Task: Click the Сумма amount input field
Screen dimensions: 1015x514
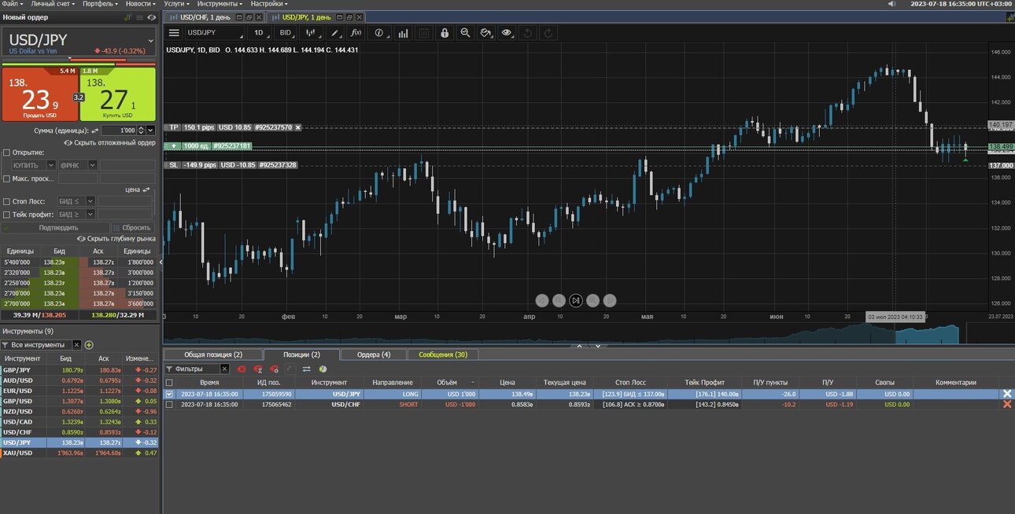Action: 118,130
